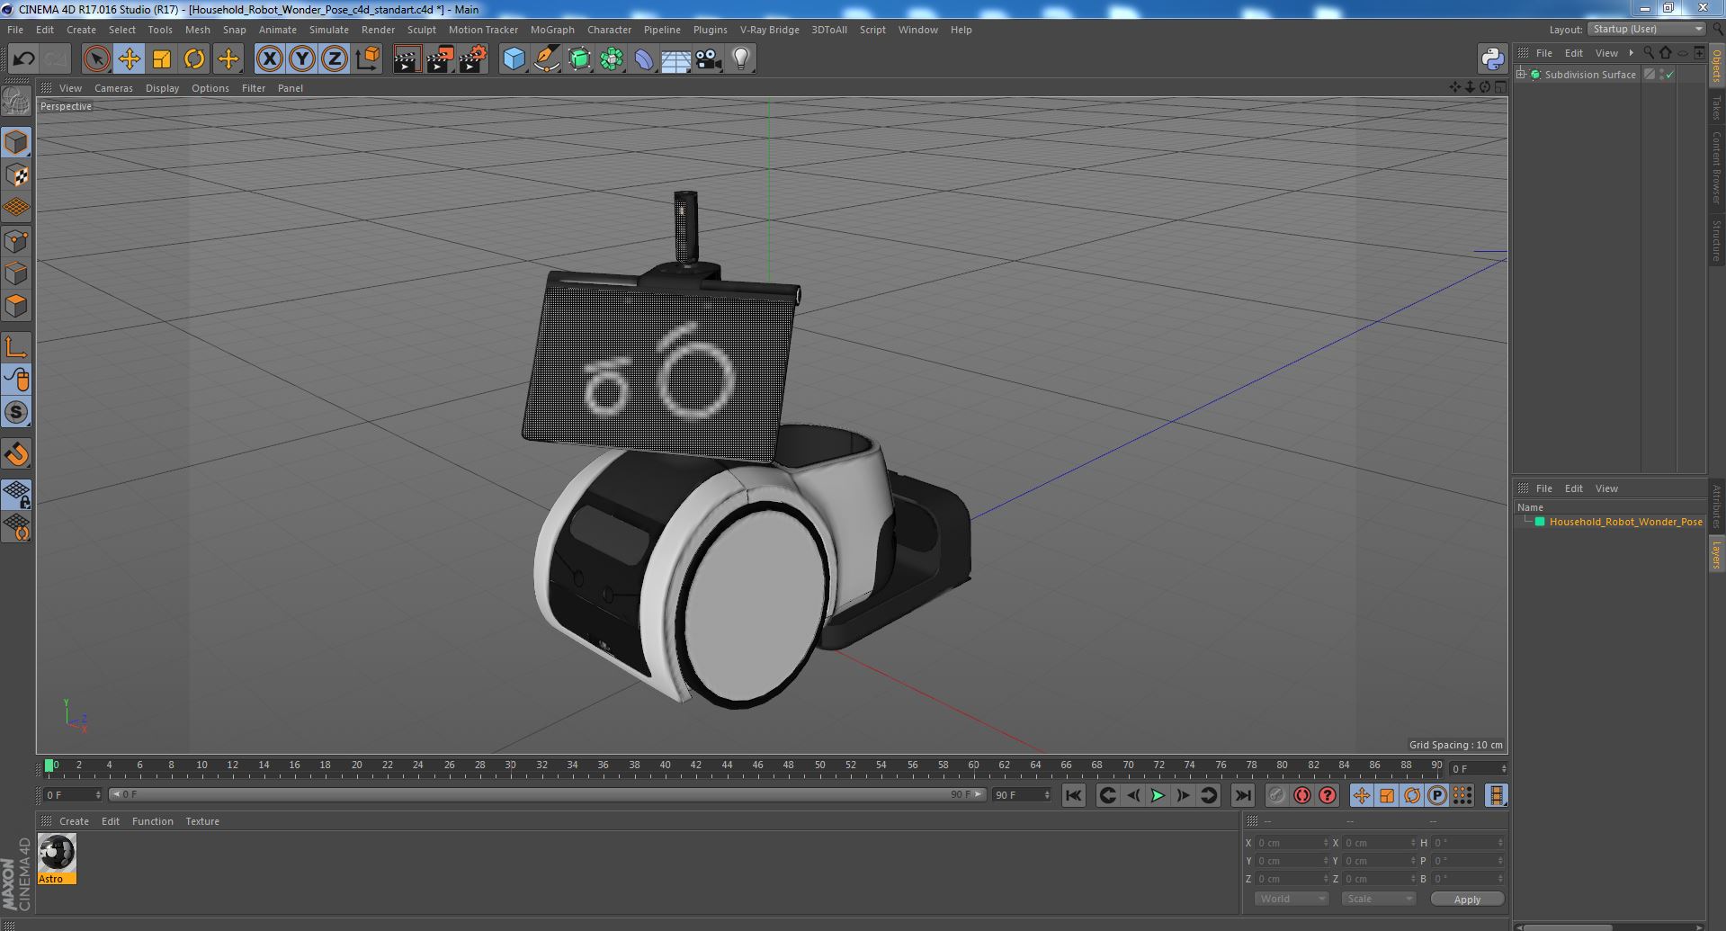
Task: Toggle Z-axis lock
Action: 335,59
